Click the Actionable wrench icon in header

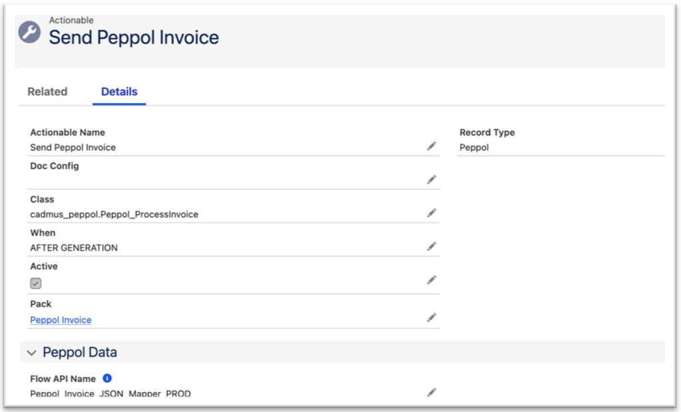tap(29, 32)
